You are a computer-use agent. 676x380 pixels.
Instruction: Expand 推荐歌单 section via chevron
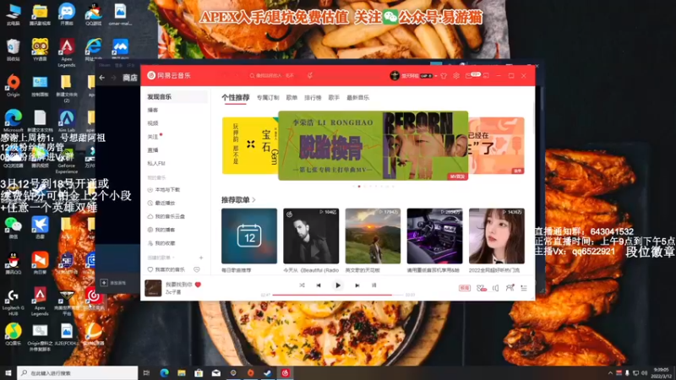click(254, 200)
